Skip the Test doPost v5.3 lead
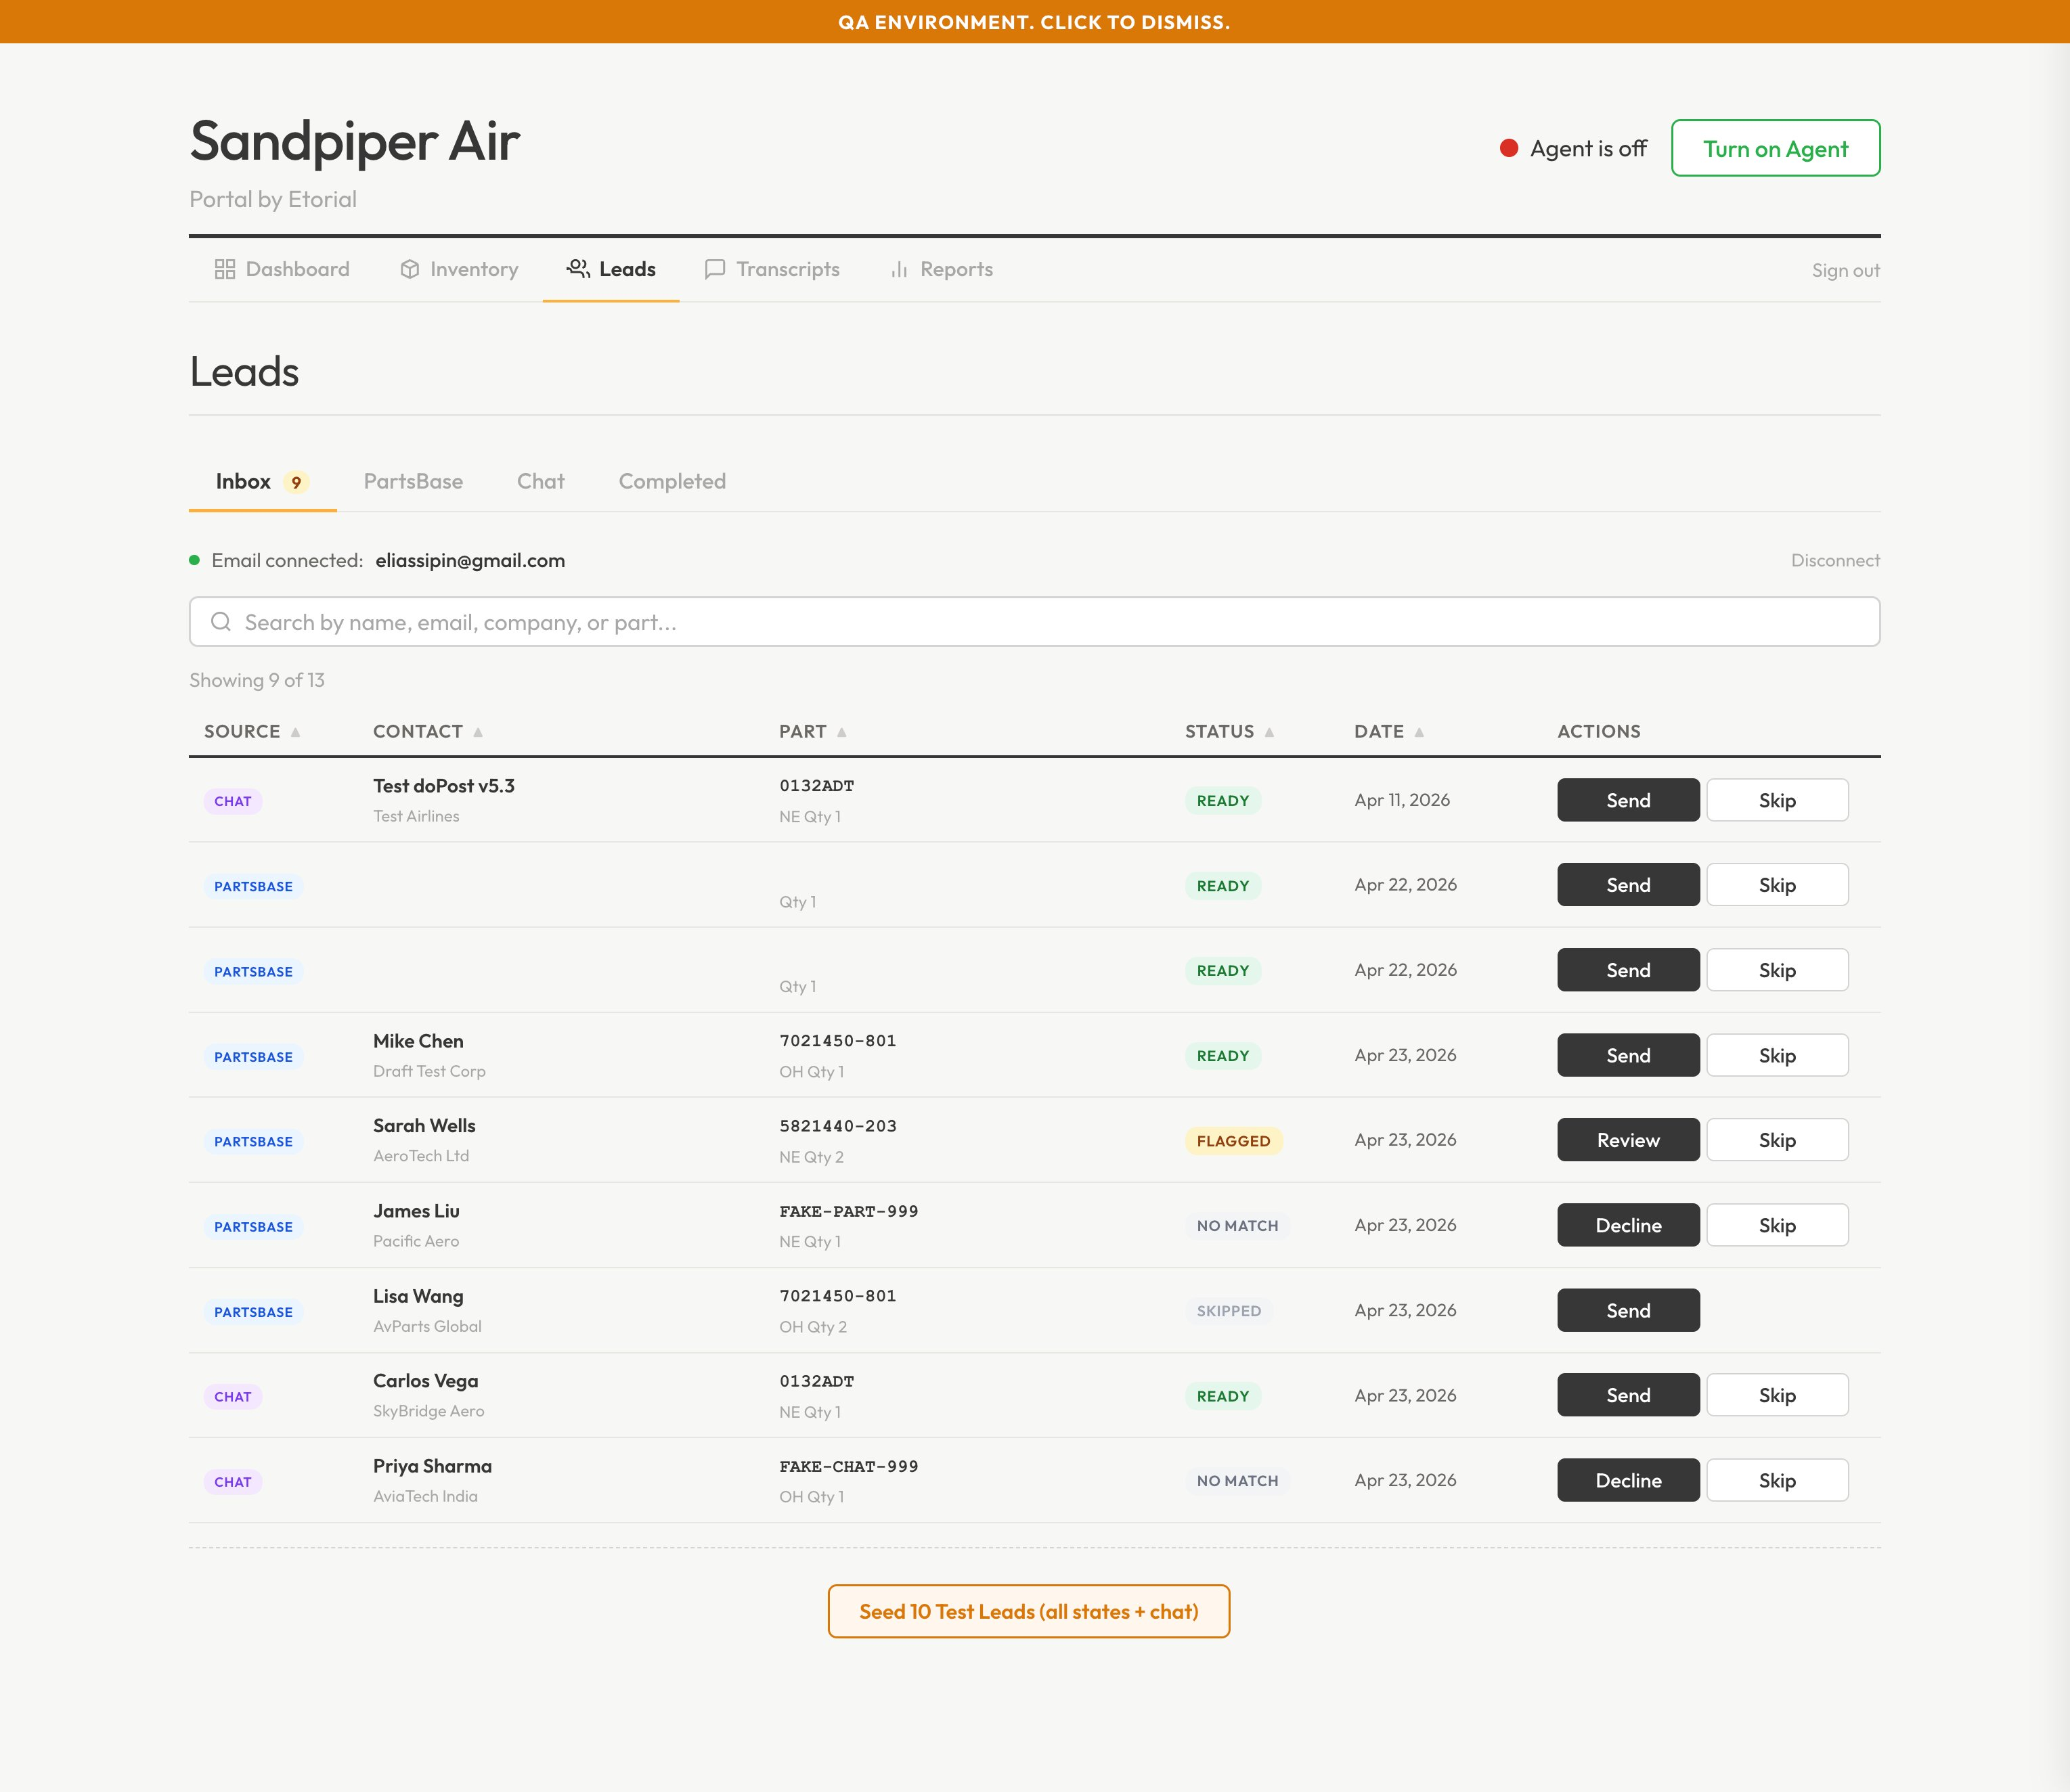Image resolution: width=2070 pixels, height=1792 pixels. pos(1777,800)
